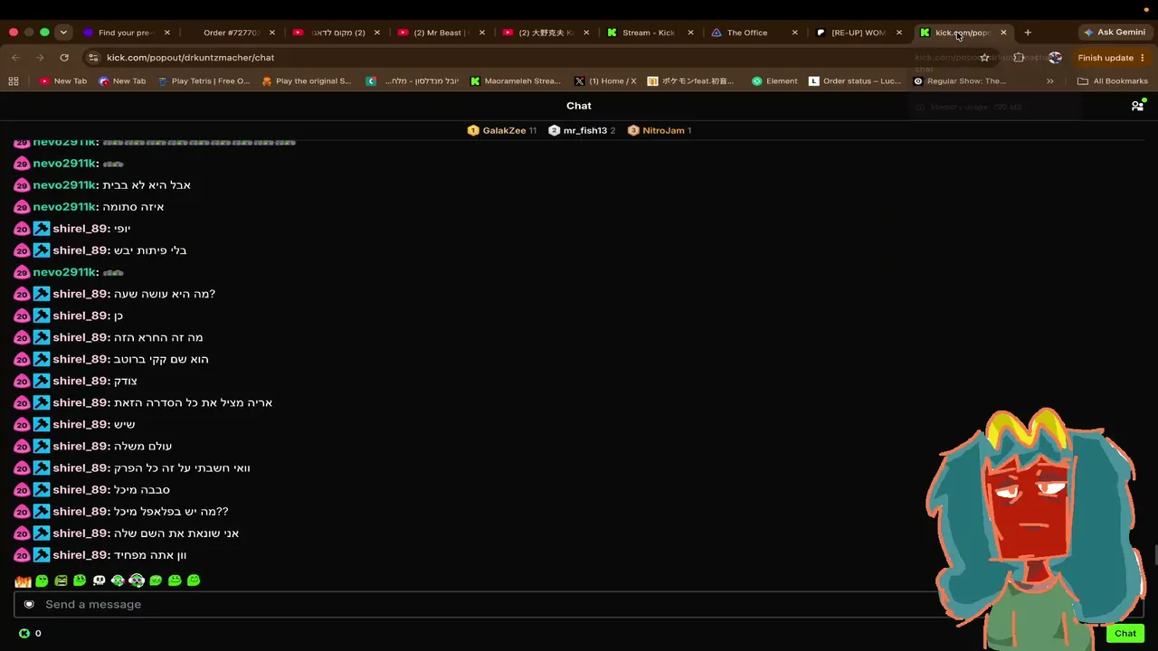Open the Regular Show bookmark

[x=960, y=80]
